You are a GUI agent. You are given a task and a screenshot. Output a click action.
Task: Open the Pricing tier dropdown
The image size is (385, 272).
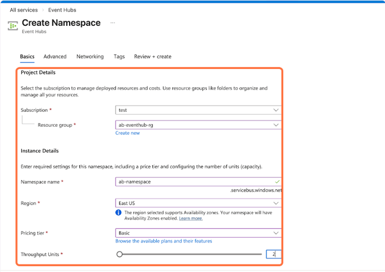coord(198,233)
